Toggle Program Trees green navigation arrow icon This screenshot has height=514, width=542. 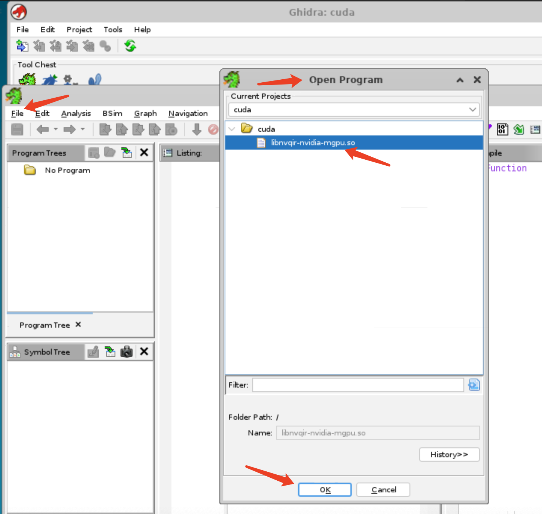pos(127,152)
